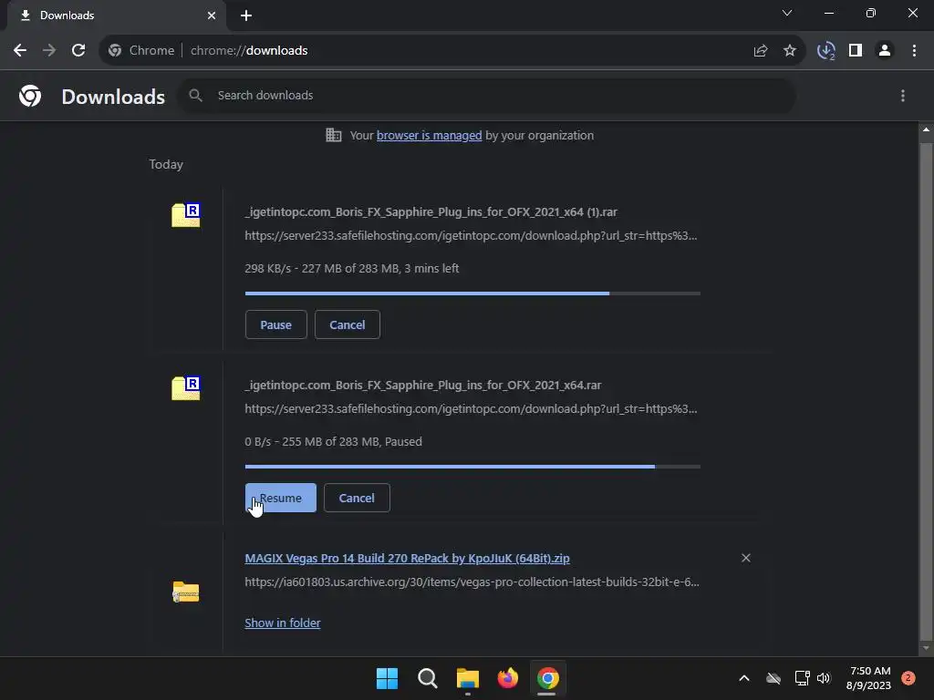The width and height of the screenshot is (934, 700).
Task: Go back using the browser back arrow
Action: pyautogui.click(x=20, y=51)
